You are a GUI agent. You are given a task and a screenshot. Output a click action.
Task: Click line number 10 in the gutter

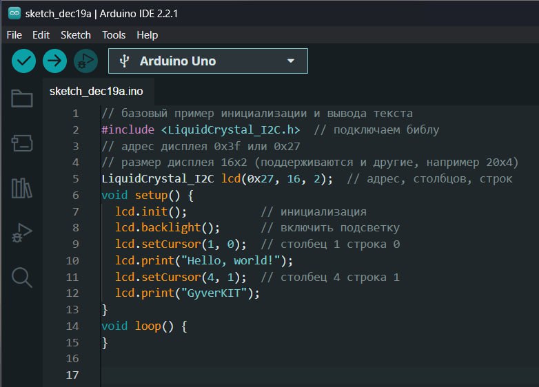72,260
